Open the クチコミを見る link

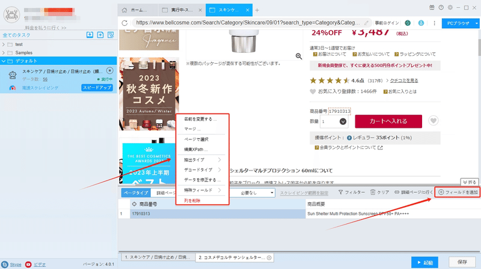click(404, 80)
